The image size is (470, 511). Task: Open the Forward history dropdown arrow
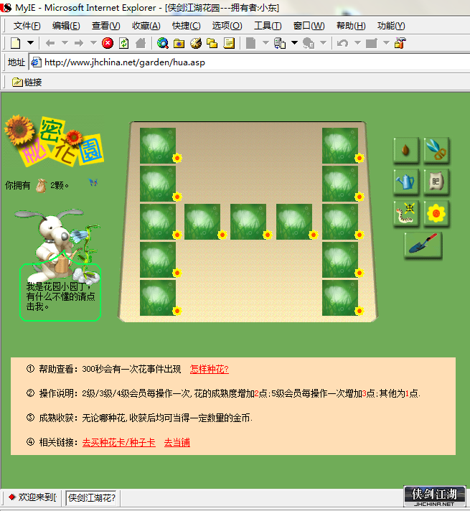[93, 42]
